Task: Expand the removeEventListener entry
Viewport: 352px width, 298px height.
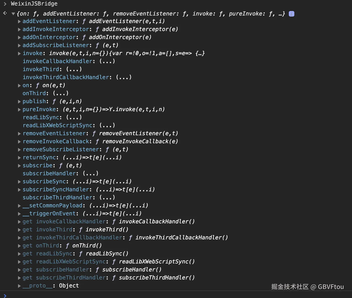Action: [19, 134]
